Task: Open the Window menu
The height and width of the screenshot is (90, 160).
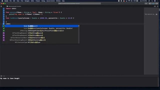Action: (58, 1)
